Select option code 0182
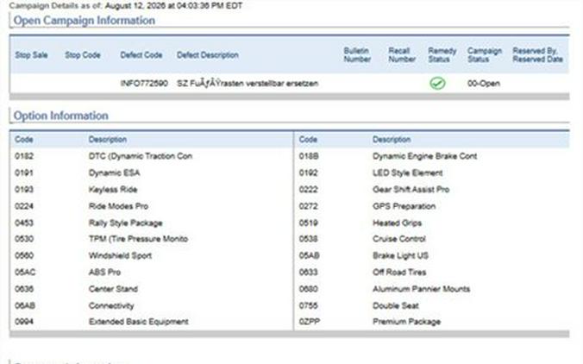The image size is (583, 364). click(x=24, y=156)
